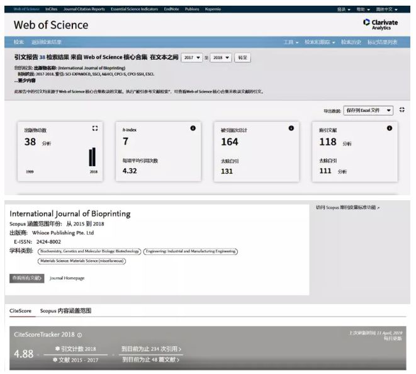Click the Clarivate Analytics logo
This screenshot has width=416, height=374.
[x=381, y=24]
